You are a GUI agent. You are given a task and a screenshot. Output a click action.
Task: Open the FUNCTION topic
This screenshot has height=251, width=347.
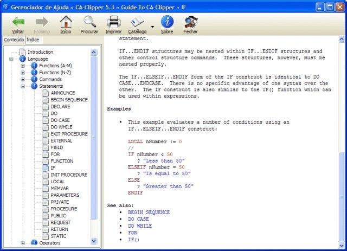[62, 161]
